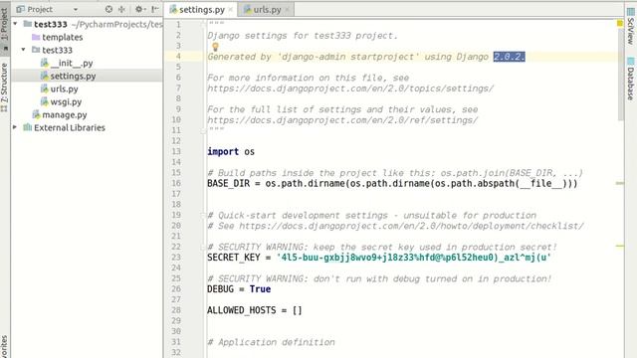Collapse the test333 root project folder
This screenshot has width=637, height=358.
(16, 24)
